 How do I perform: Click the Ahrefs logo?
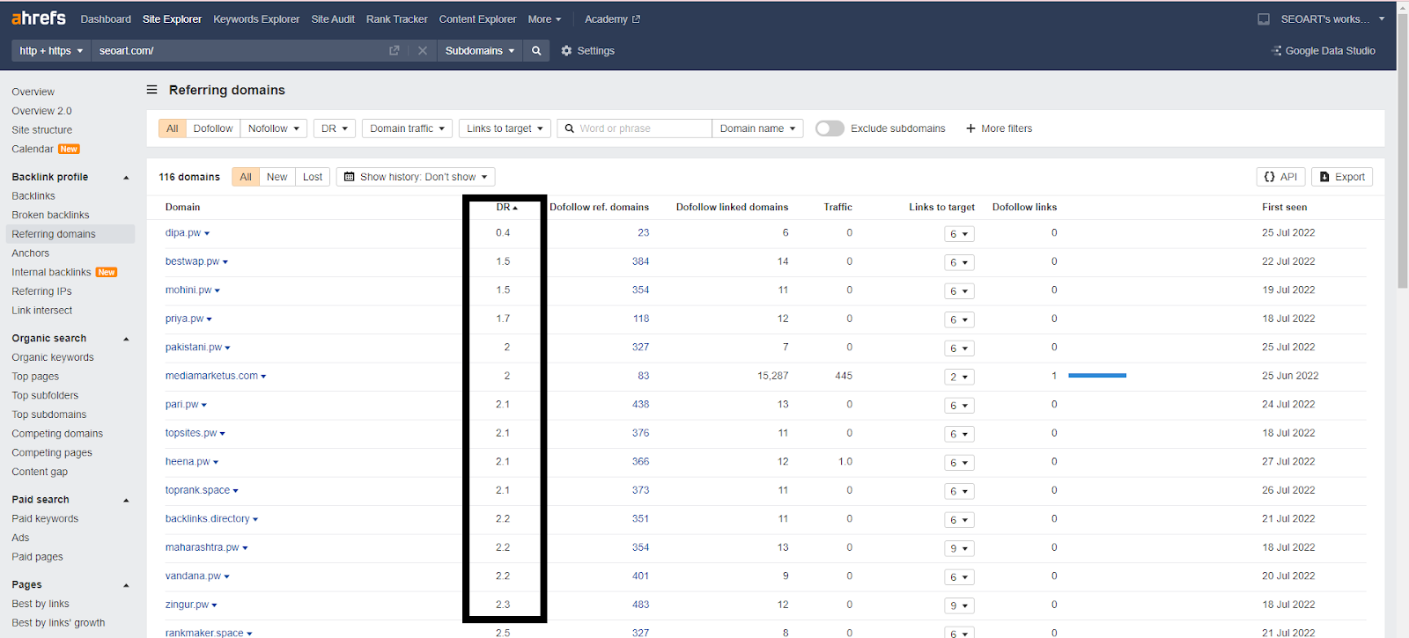click(39, 18)
